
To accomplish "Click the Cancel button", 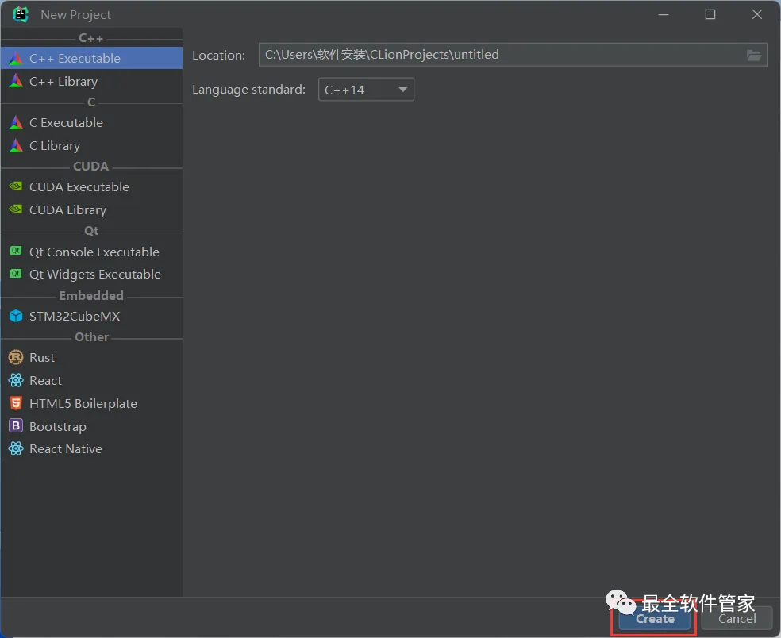I will pyautogui.click(x=737, y=619).
